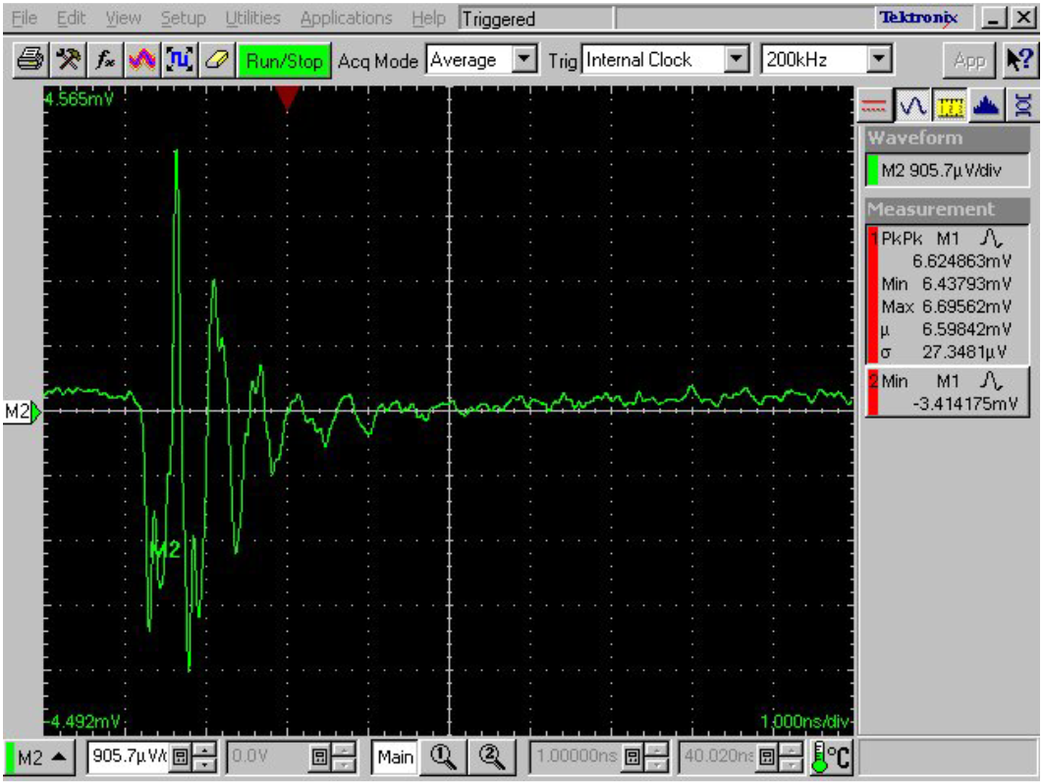Open the Applications menu
1043x784 pixels.
coord(346,18)
